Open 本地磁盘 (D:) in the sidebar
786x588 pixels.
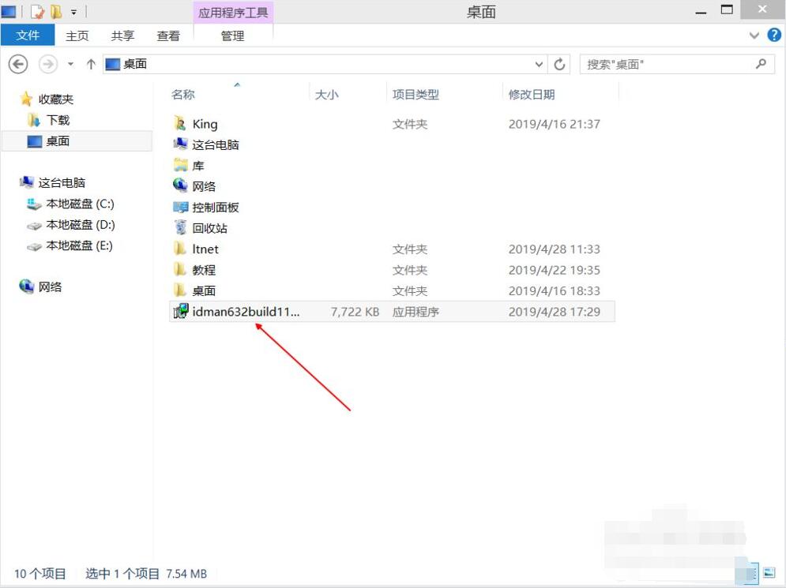tap(70, 225)
